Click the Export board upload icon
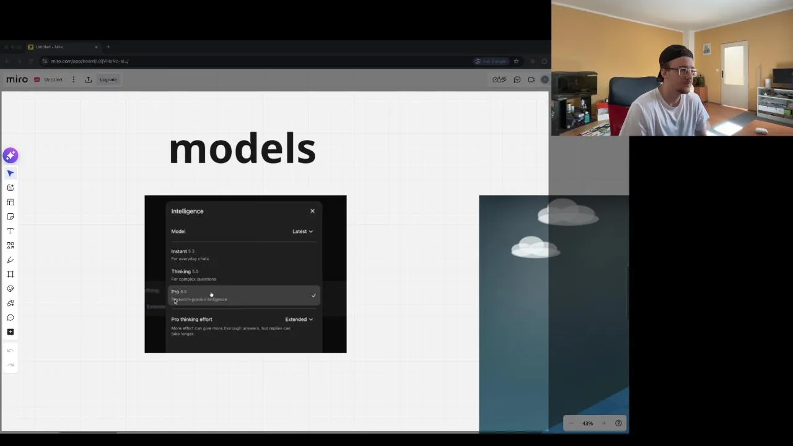The width and height of the screenshot is (793, 446). 88,79
